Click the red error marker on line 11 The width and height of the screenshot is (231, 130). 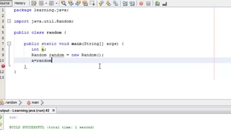[x=3, y=66]
